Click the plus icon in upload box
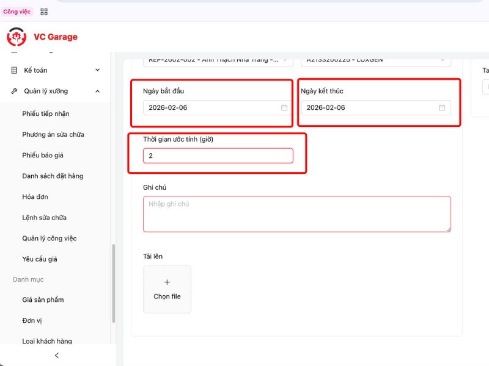Image resolution: width=489 pixels, height=366 pixels. pos(167,282)
